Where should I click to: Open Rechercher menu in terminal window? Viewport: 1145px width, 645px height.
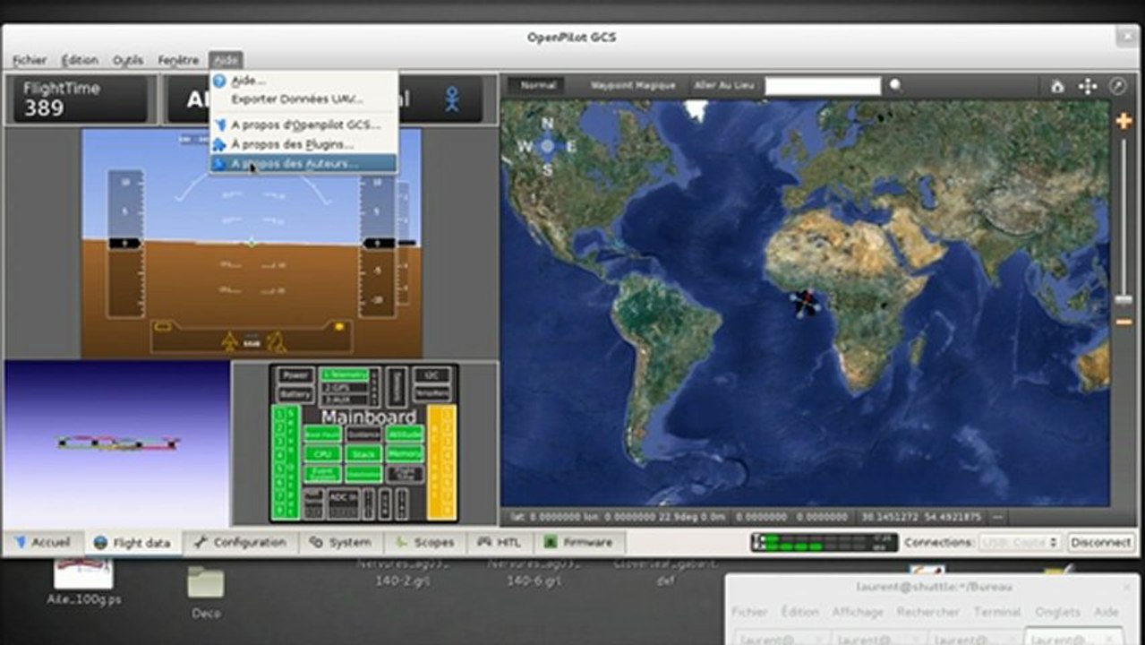click(927, 612)
